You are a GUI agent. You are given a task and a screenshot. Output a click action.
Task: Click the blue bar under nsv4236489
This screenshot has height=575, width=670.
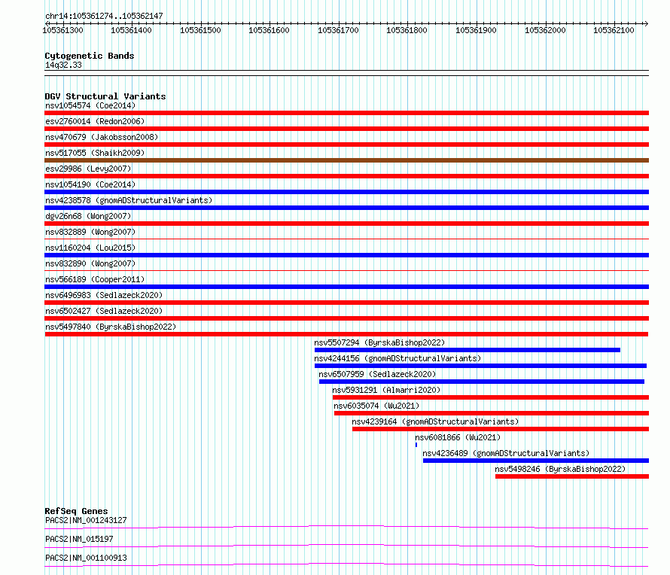click(x=536, y=461)
